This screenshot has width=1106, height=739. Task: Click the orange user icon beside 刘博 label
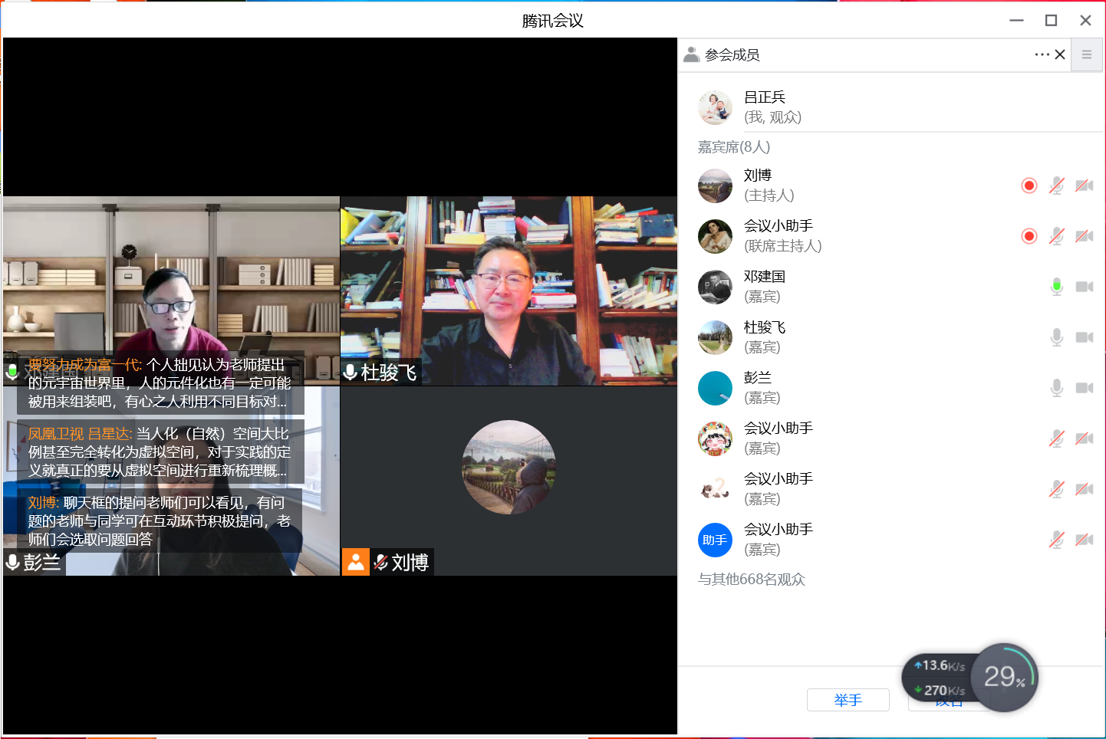click(x=356, y=562)
